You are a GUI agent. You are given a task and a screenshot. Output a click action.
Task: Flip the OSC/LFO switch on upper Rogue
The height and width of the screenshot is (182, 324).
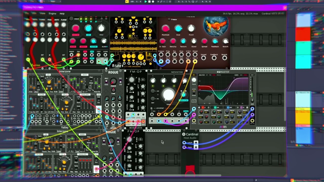pyautogui.click(x=120, y=81)
